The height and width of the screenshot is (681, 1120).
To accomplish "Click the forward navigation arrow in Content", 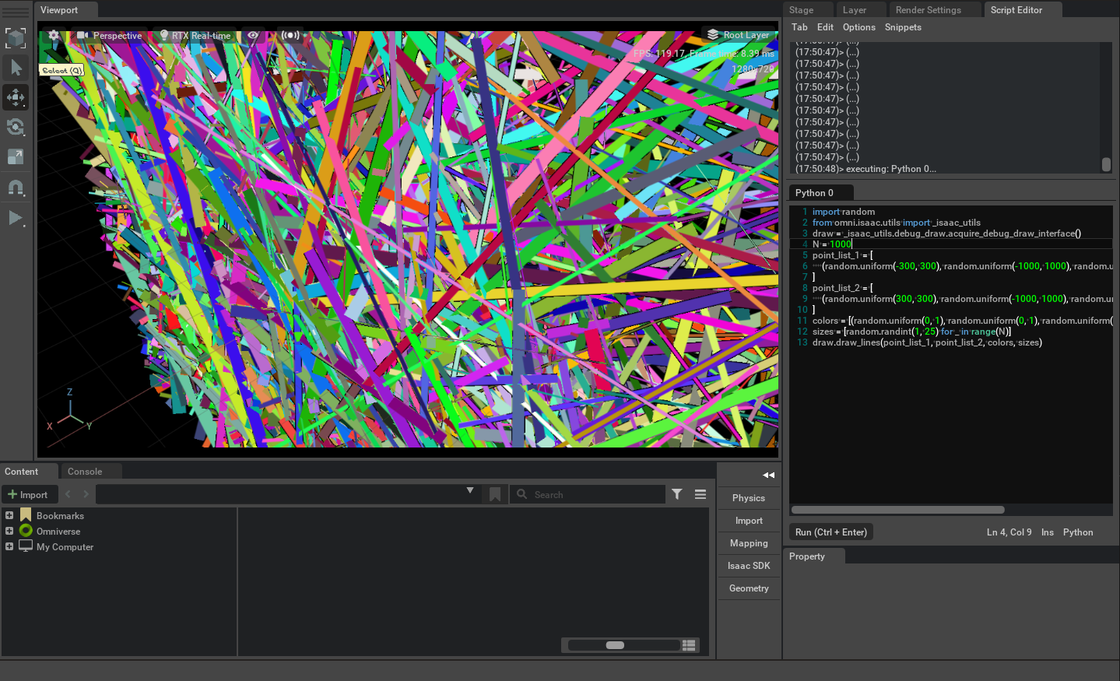I will pos(86,494).
